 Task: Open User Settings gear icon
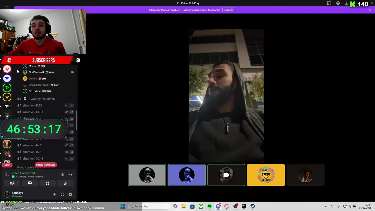[70, 194]
